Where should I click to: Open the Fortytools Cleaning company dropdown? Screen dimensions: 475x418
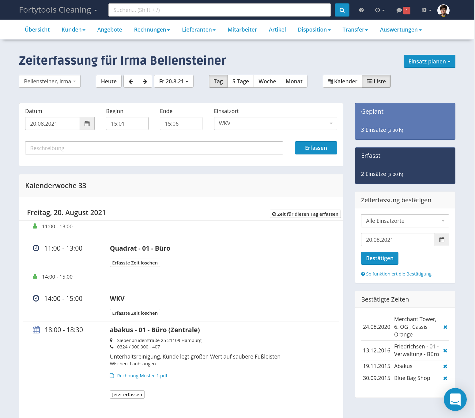pyautogui.click(x=58, y=10)
